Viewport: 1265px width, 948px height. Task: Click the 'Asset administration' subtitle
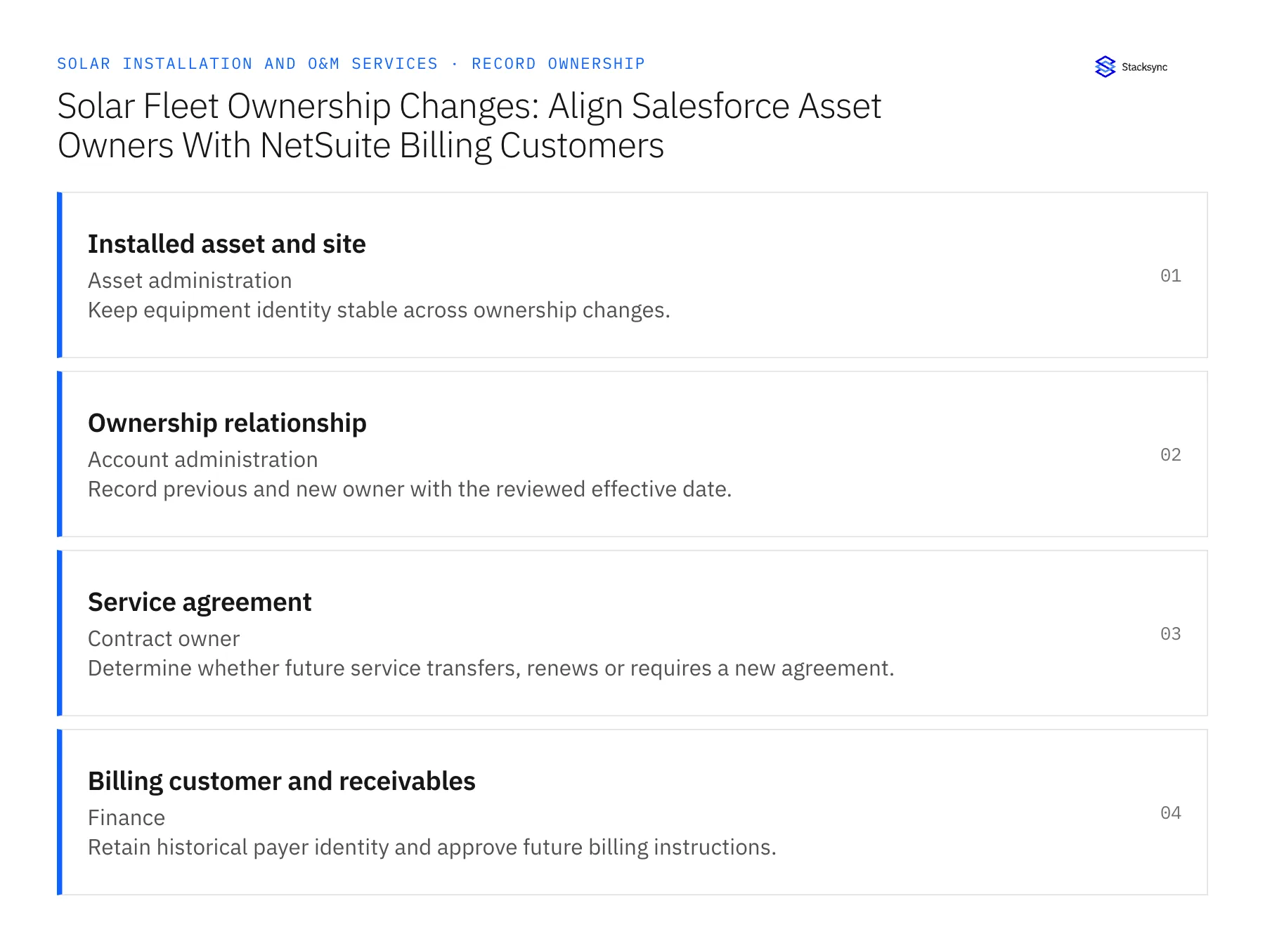point(190,280)
